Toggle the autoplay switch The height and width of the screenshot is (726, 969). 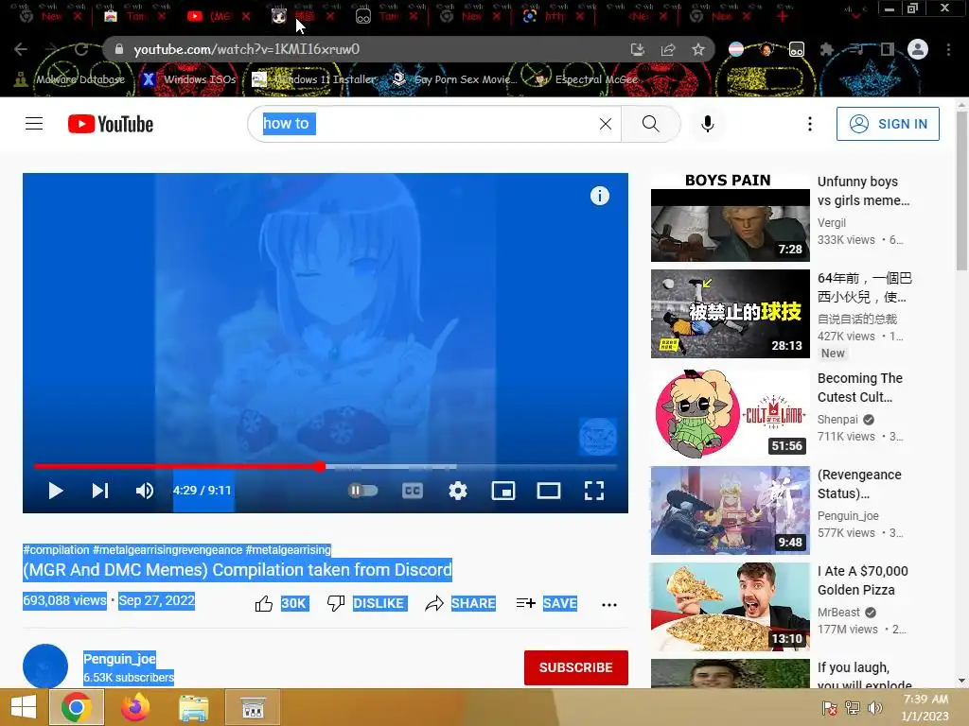click(x=362, y=491)
